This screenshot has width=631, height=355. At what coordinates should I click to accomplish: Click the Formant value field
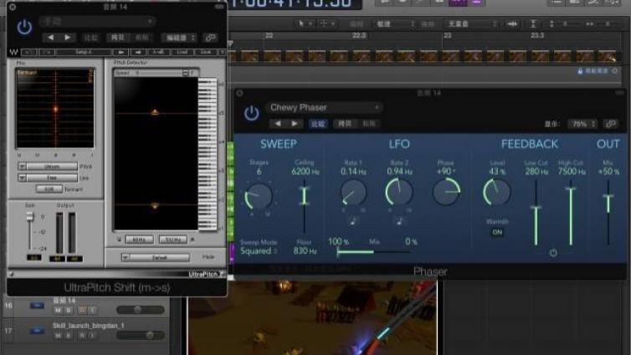(x=49, y=188)
